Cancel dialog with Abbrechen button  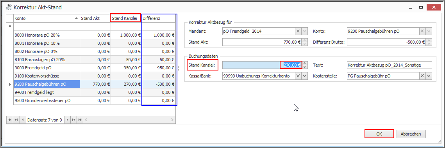(411, 134)
